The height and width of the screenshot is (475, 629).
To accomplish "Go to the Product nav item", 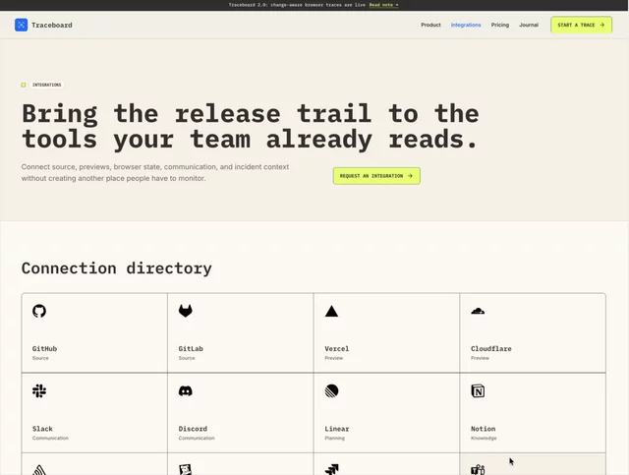I will (430, 25).
